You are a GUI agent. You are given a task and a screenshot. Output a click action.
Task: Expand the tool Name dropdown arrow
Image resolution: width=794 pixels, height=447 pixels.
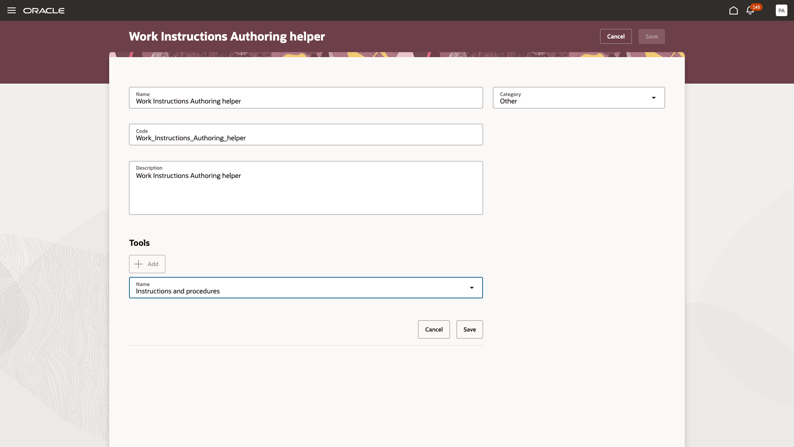pyautogui.click(x=471, y=288)
